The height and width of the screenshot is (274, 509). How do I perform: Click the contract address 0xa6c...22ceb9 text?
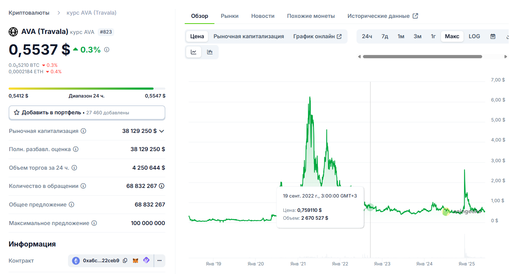[x=101, y=261]
